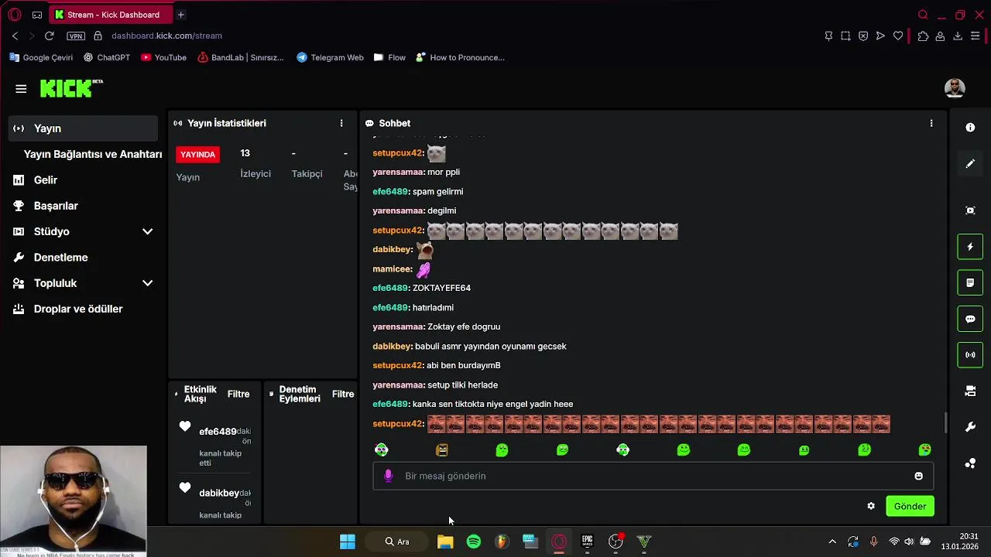Click the Kick logo

click(x=71, y=88)
